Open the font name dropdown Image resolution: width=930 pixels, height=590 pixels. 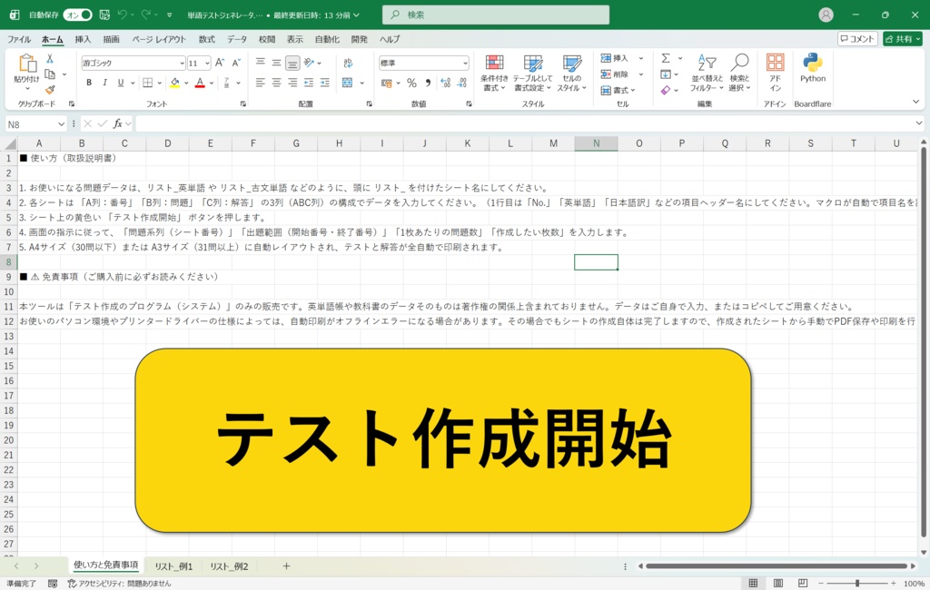[x=182, y=63]
